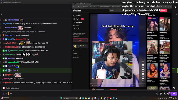Open Chrome from Windows taskbar
178x100 pixels.
tap(92, 98)
